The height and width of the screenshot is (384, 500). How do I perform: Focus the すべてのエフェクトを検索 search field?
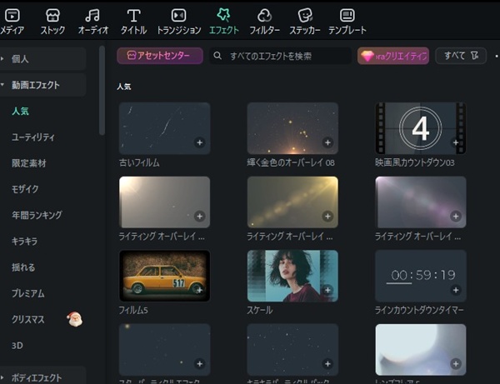pyautogui.click(x=279, y=56)
